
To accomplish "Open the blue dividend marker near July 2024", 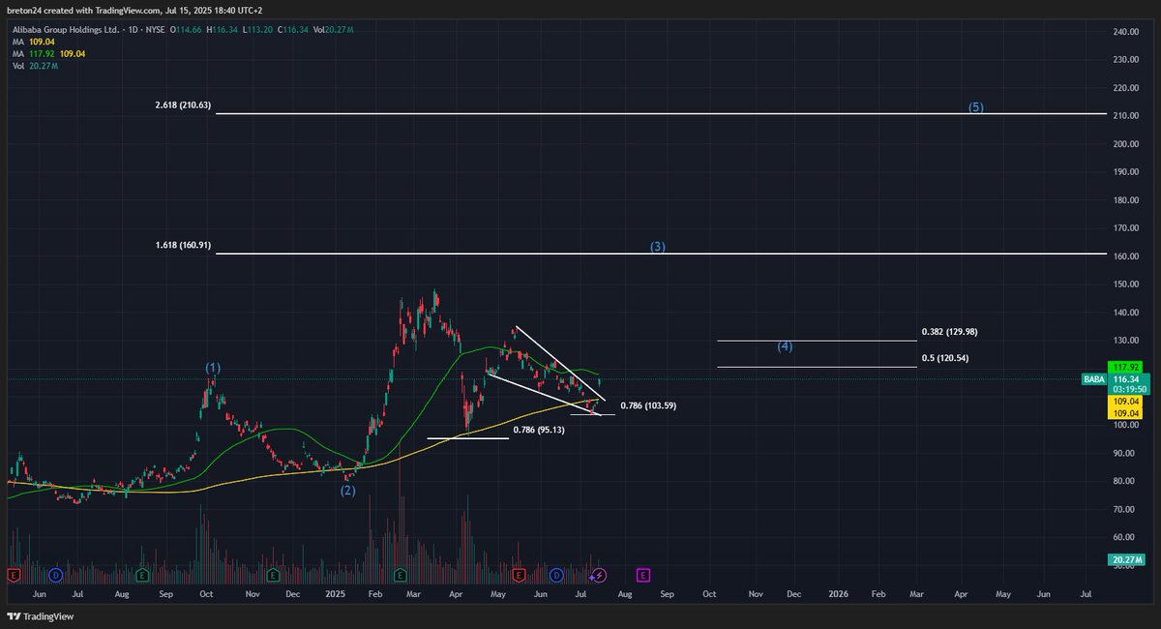I will [x=56, y=575].
